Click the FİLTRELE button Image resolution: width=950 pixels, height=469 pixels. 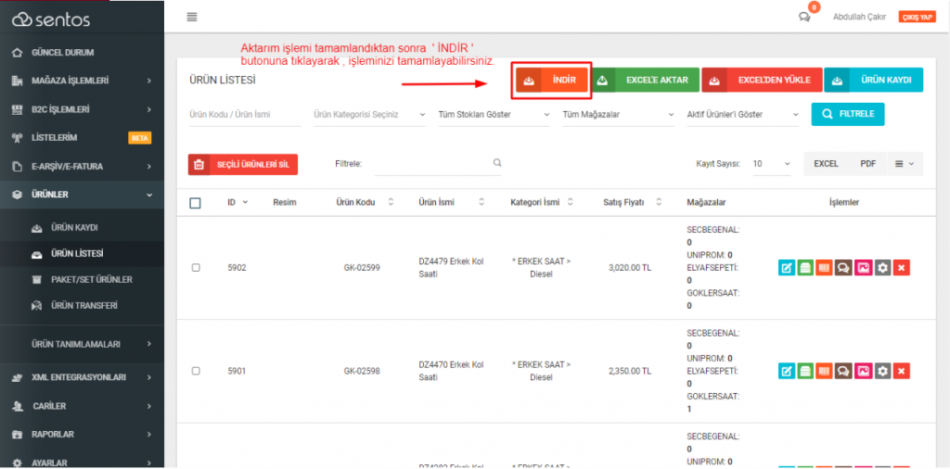[x=848, y=114]
